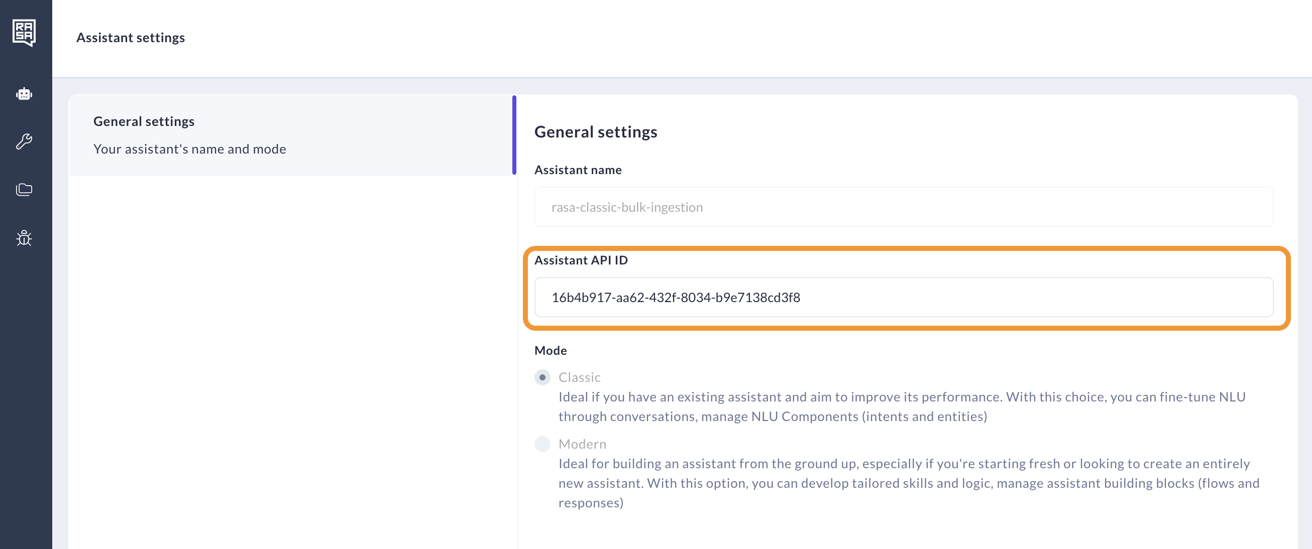Open the folders icon in sidebar
This screenshot has width=1312, height=549.
pyautogui.click(x=24, y=189)
